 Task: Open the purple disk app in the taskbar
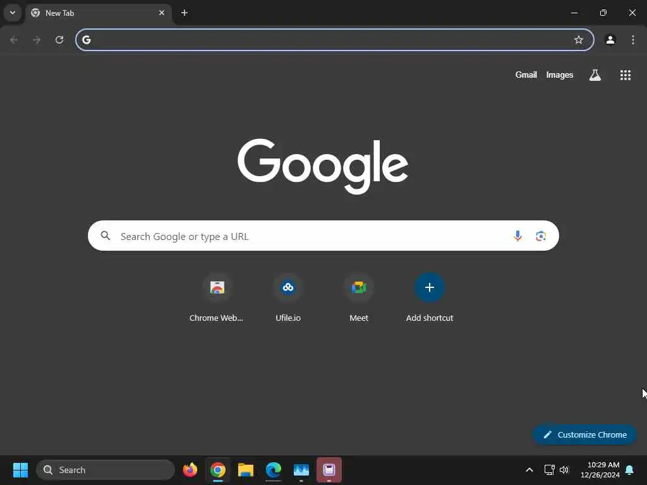(x=329, y=470)
